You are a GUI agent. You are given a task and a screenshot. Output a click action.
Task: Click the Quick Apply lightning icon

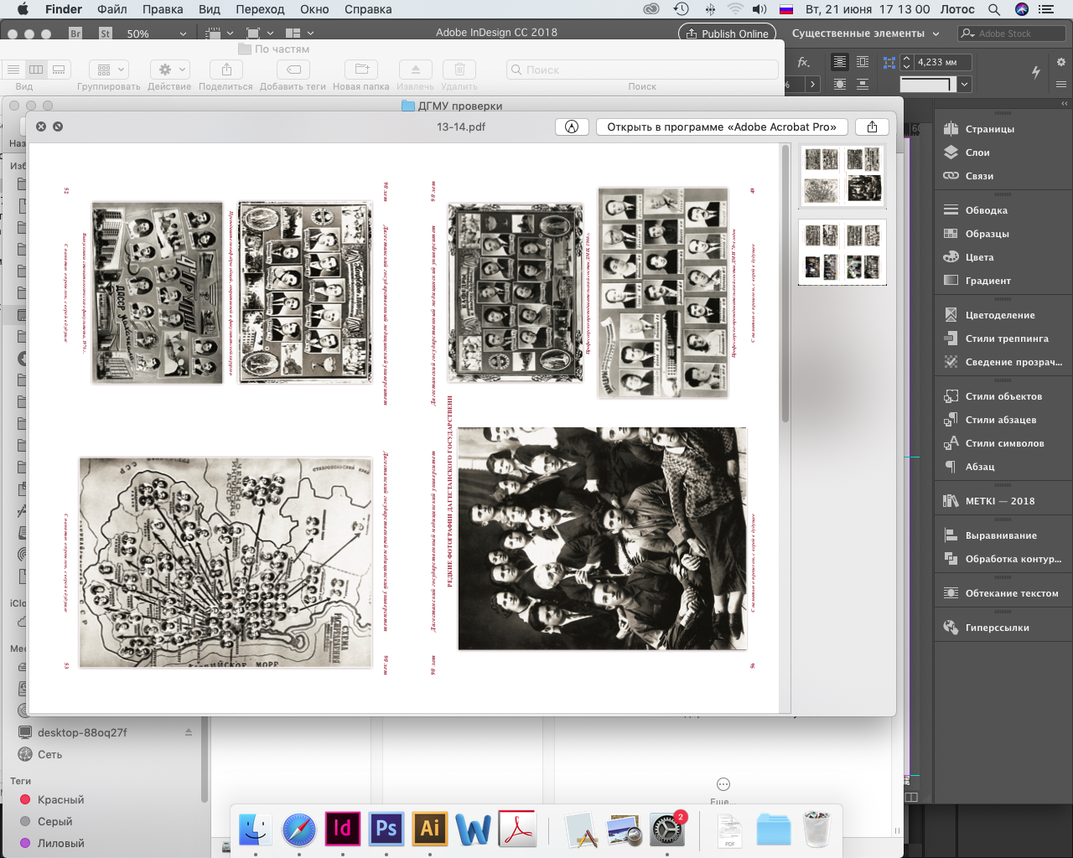(x=1036, y=72)
